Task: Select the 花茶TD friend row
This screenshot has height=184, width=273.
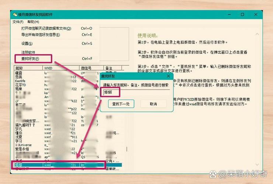Action: 68,85
